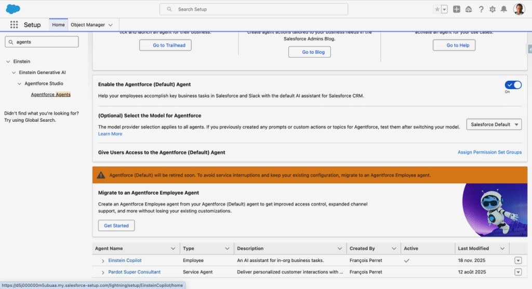Open the Favorites star icon

point(437,9)
